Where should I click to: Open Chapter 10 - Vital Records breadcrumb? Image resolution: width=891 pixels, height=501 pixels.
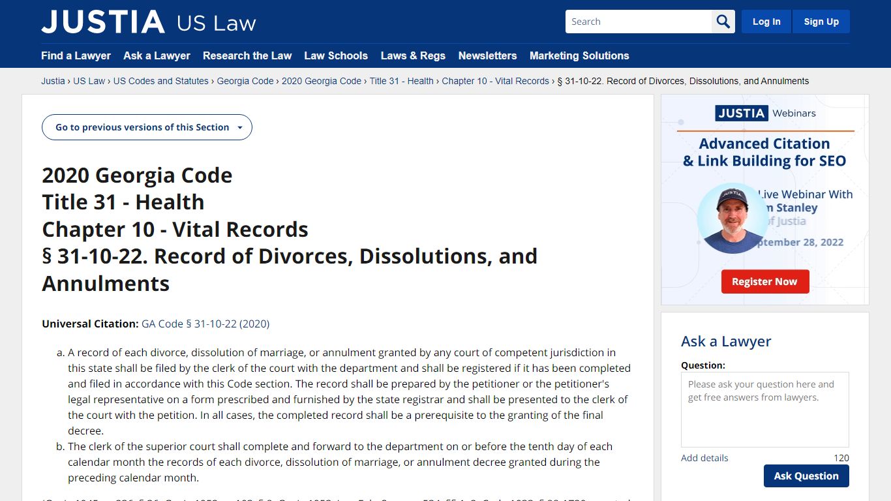coord(496,81)
